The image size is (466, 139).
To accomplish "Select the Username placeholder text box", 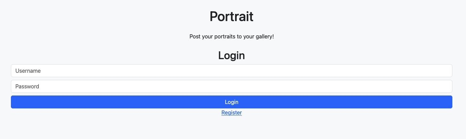I will coord(232,71).
